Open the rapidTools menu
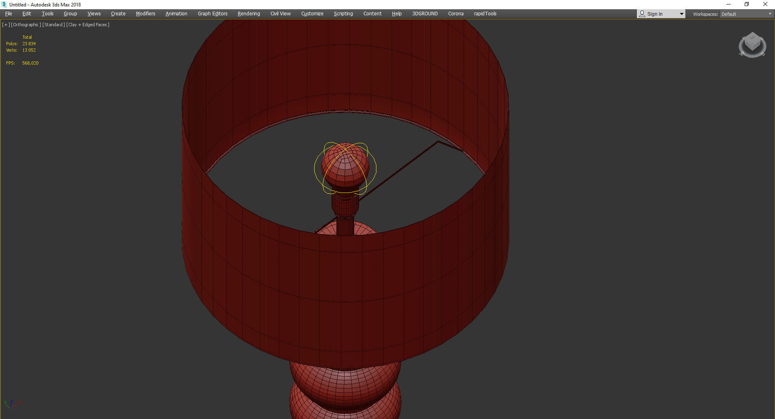The height and width of the screenshot is (419, 775). click(x=485, y=14)
